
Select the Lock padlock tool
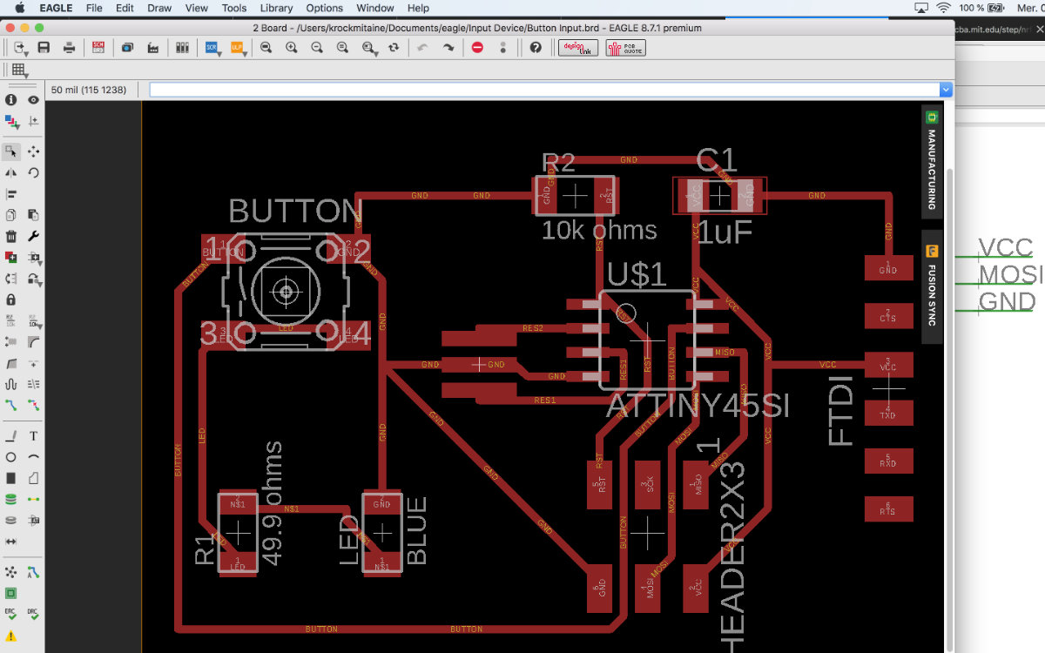coord(11,300)
